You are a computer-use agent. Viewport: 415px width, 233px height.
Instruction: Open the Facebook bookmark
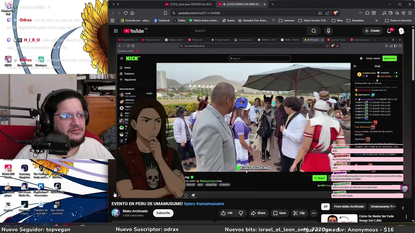pyautogui.click(x=162, y=20)
